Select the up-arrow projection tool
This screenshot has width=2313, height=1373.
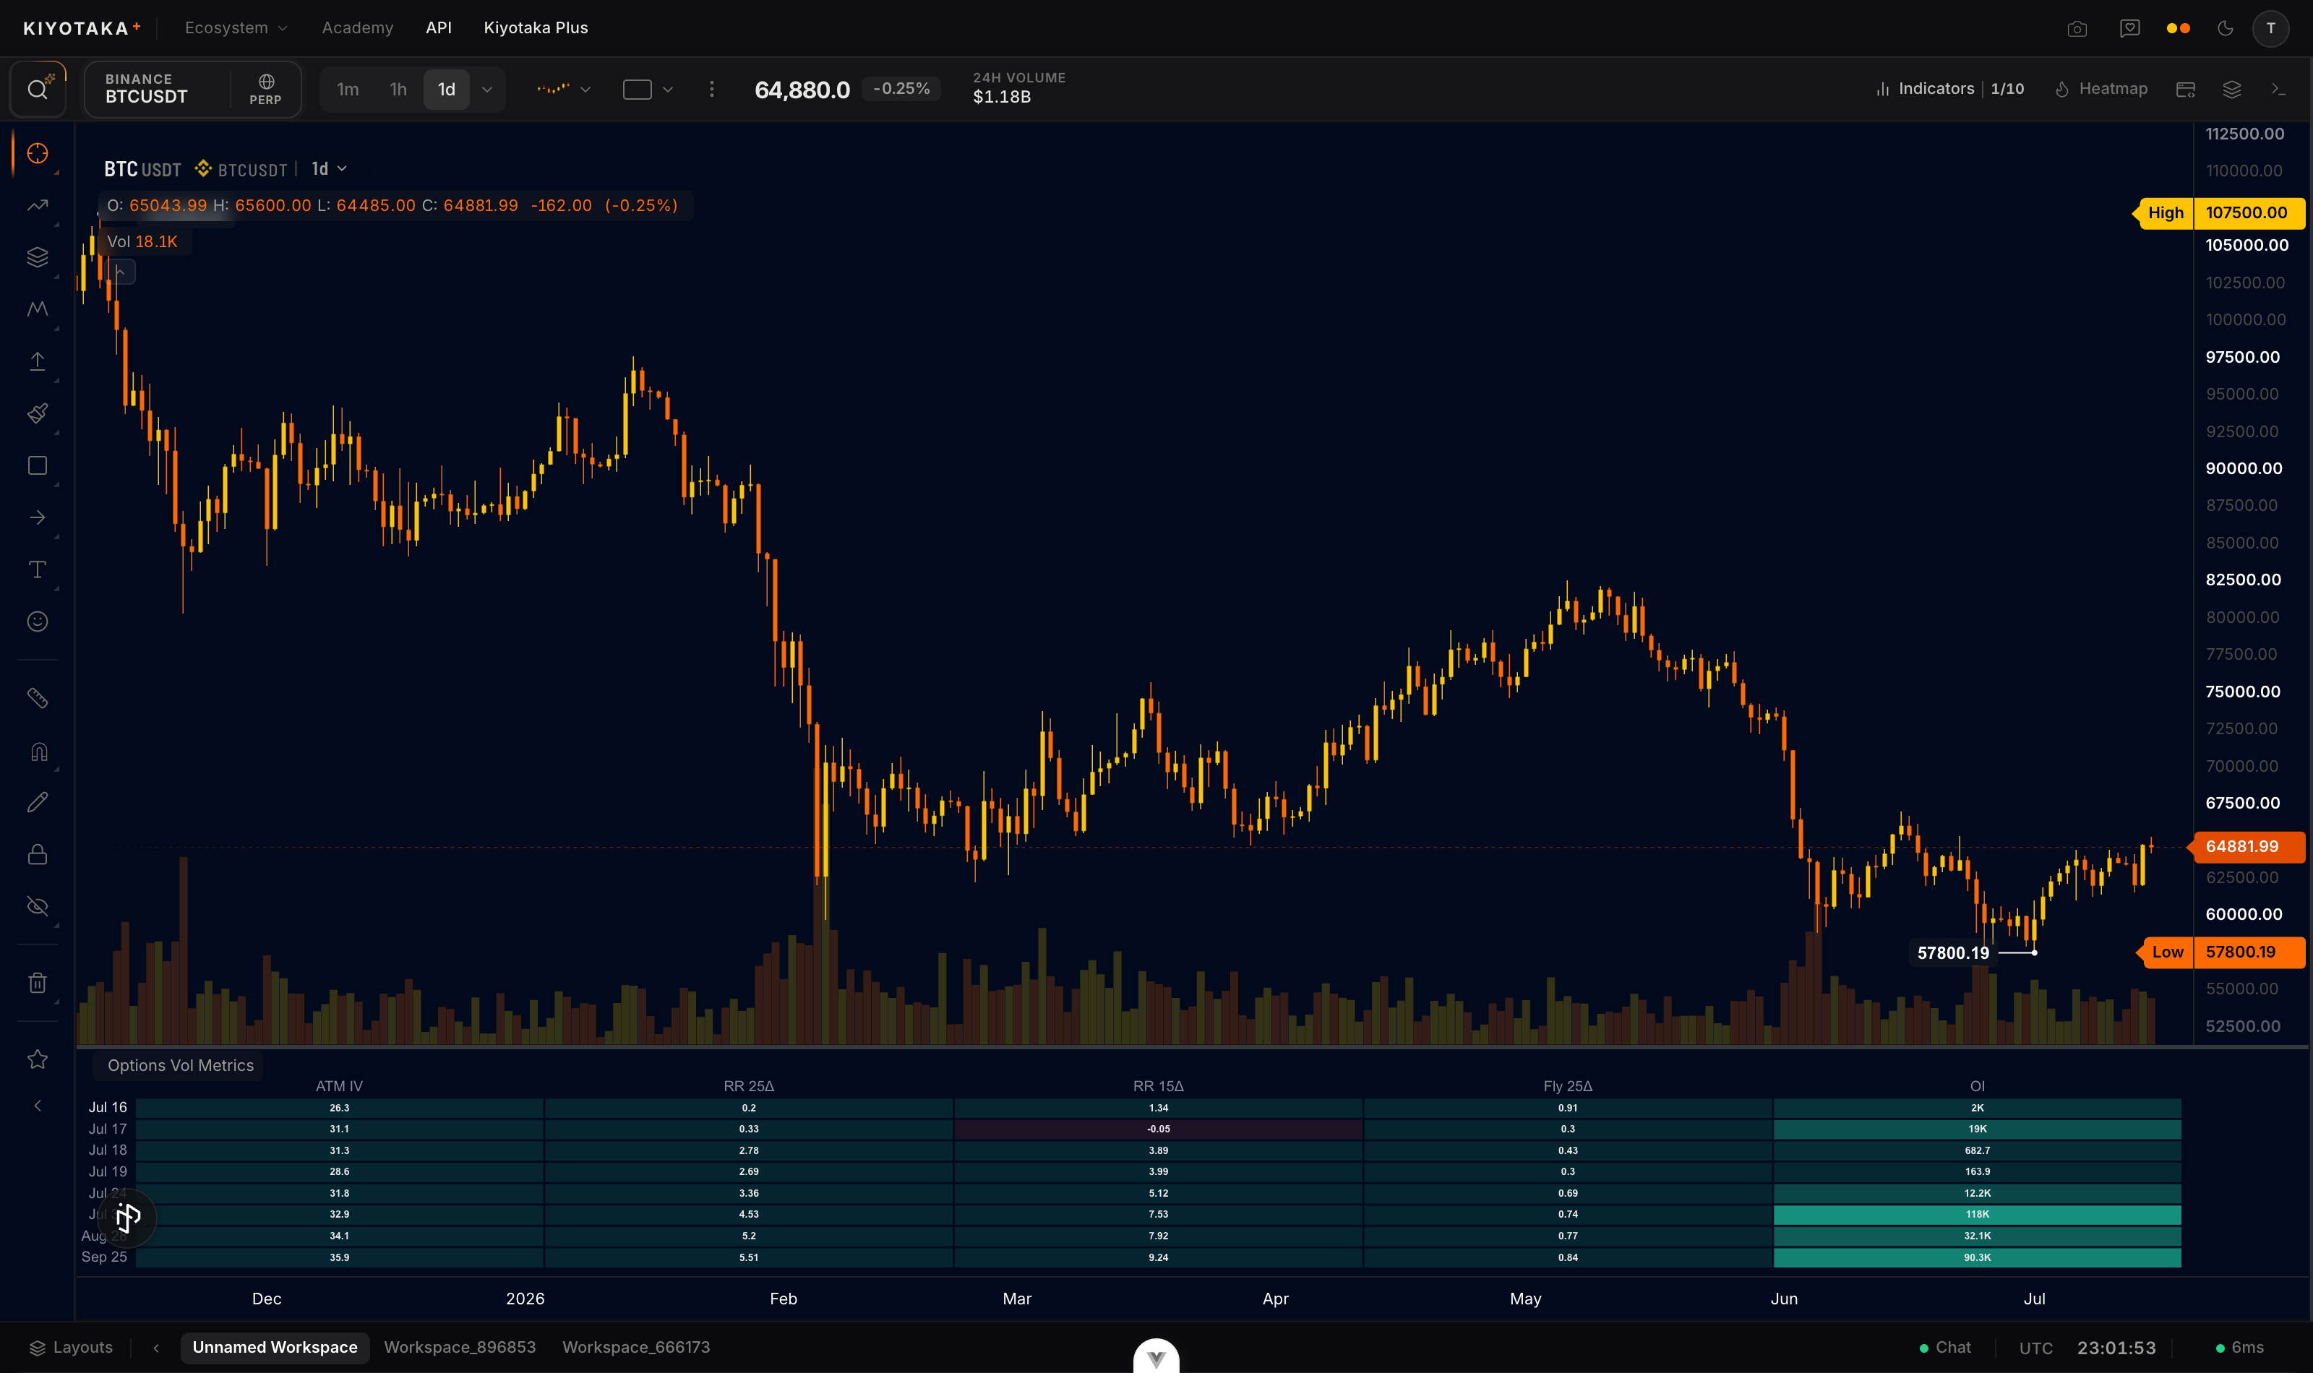coord(37,361)
